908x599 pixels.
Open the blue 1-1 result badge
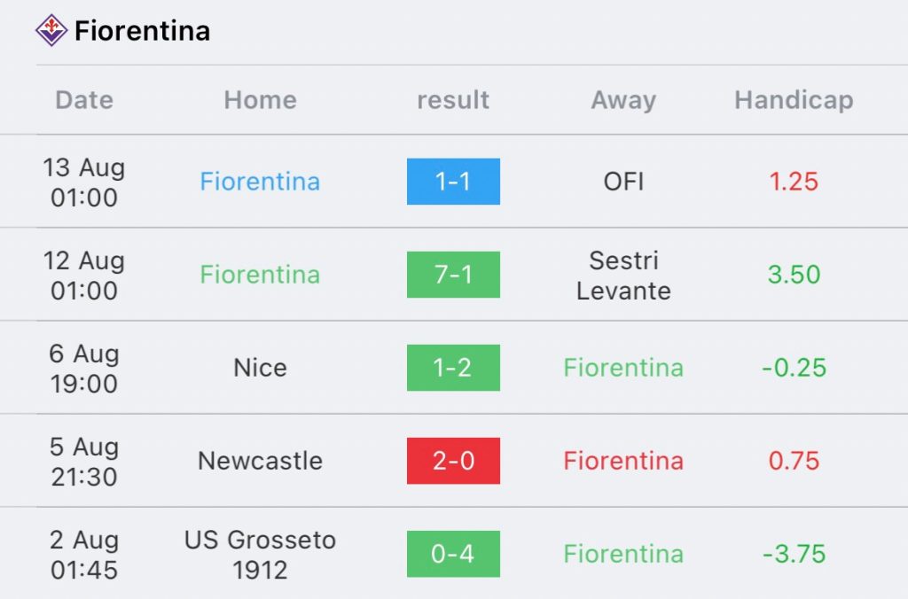[453, 182]
